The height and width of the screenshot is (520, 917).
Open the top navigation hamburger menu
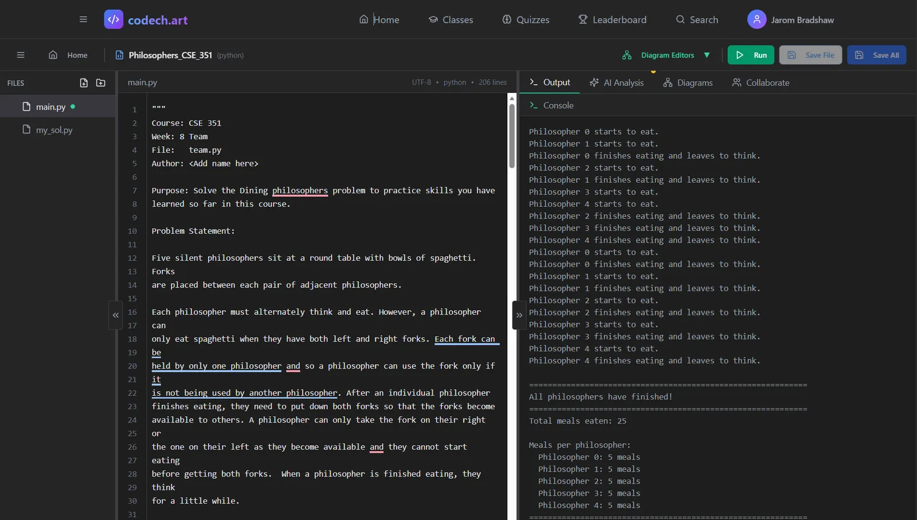[x=83, y=19]
